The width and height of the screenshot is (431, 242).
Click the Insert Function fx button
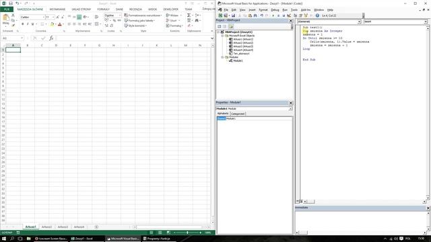[x=51, y=38]
